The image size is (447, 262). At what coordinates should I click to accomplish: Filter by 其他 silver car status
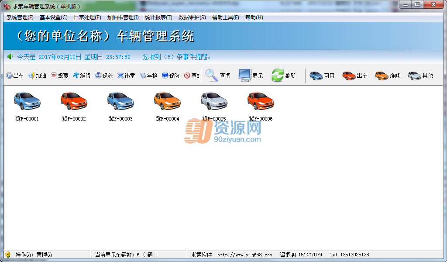coord(420,76)
